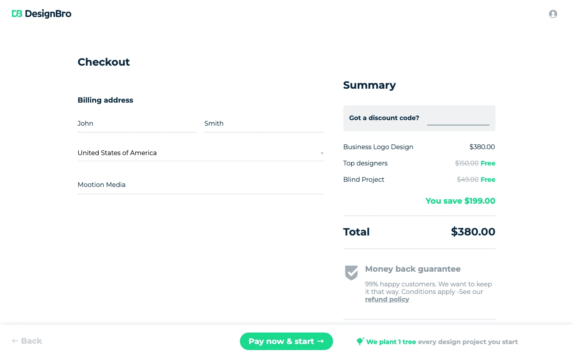Viewport: 573px width, 358px height.
Task: Click the DesignBro logo
Action: (x=41, y=14)
